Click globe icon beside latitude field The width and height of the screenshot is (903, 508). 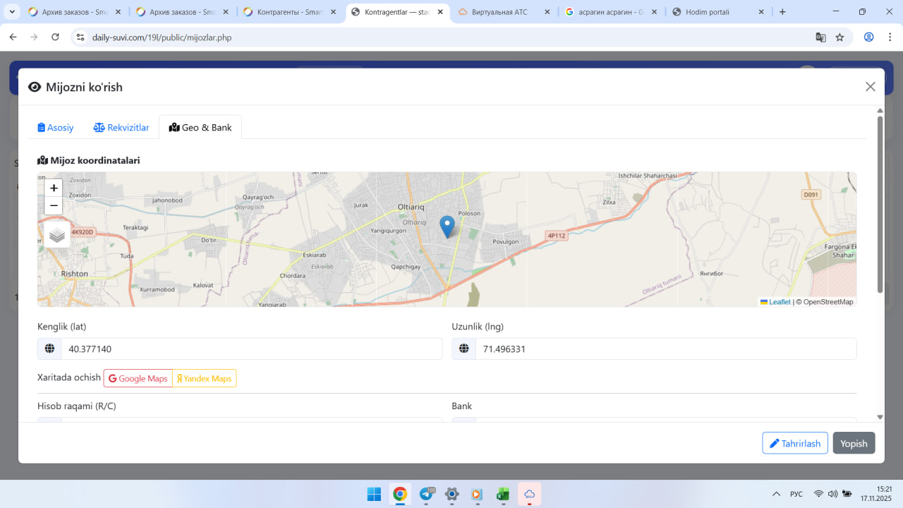tap(49, 349)
